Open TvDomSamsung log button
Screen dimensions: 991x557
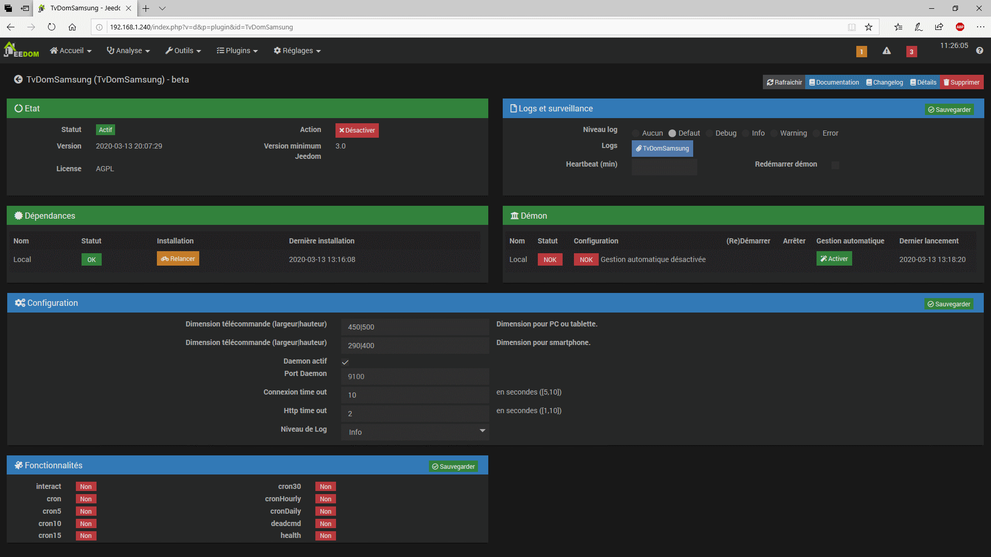coord(662,149)
